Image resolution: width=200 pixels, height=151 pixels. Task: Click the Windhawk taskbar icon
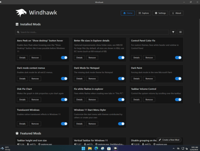coord(115,148)
